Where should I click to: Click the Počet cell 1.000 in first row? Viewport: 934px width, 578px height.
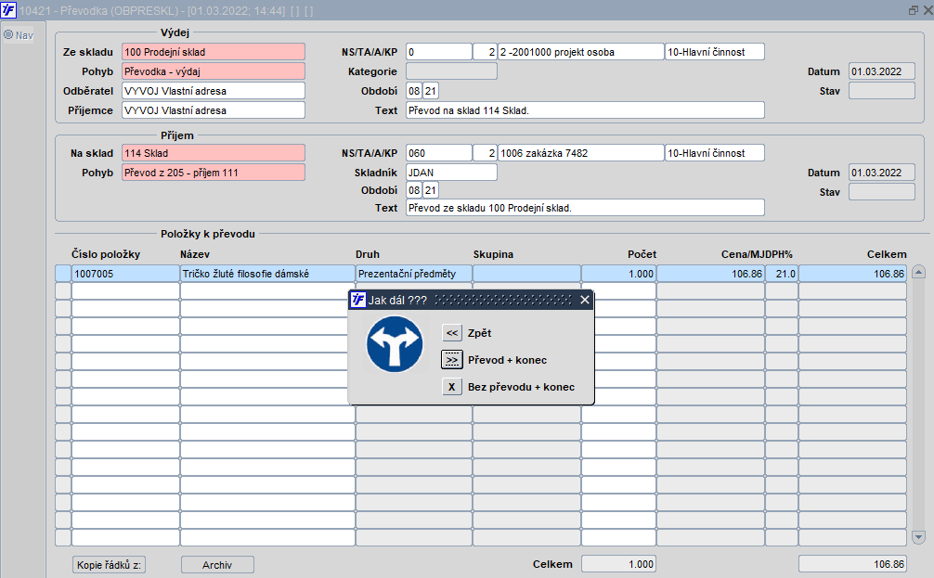click(618, 273)
